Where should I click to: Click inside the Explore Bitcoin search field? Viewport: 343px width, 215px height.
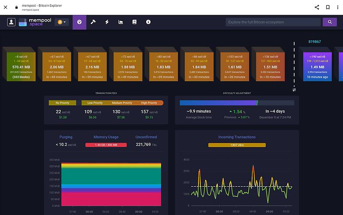coord(273,22)
